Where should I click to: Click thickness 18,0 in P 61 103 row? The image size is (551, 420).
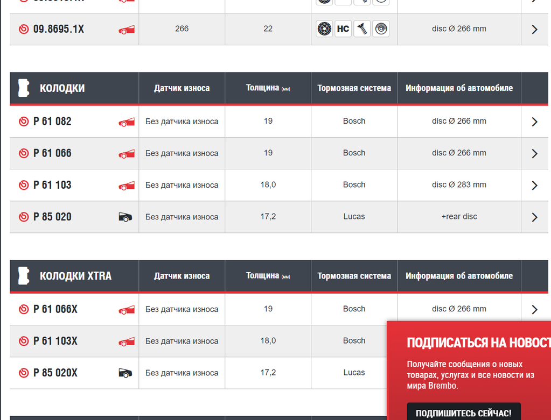click(x=268, y=185)
